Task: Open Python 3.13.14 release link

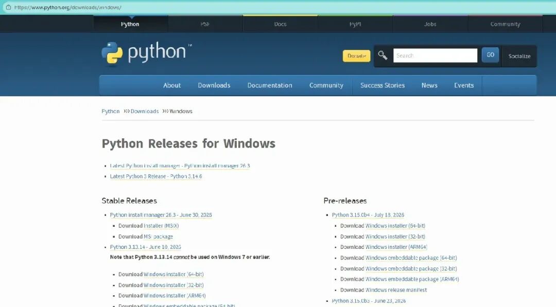Action: [145, 247]
